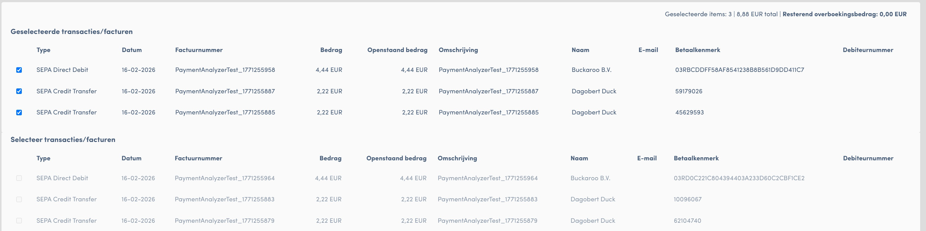Click Buckaroo B.V. name in row 1771255964
Viewport: 926px width, 231px height.
[590, 178]
